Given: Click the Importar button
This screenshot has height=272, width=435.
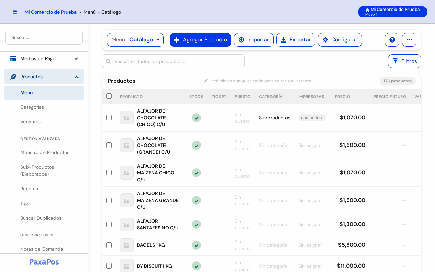Looking at the screenshot, I should tap(254, 40).
